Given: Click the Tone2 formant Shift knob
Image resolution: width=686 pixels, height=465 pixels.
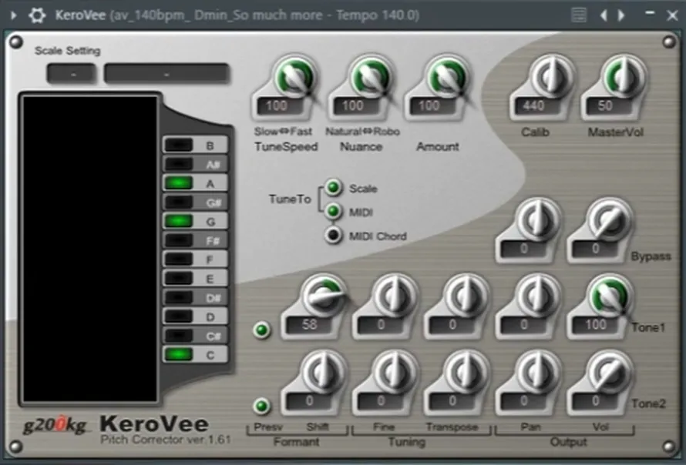Looking at the screenshot, I should [x=323, y=373].
